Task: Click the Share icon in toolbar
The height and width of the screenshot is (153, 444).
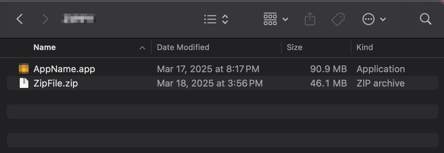Action: (x=310, y=19)
